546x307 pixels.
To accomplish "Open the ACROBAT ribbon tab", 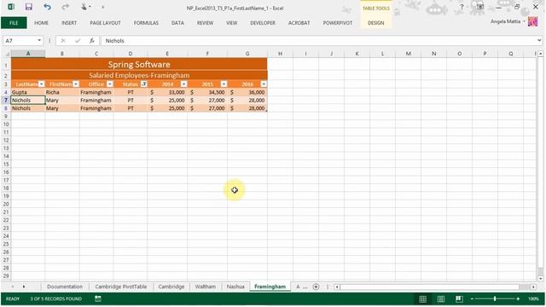I will [299, 23].
